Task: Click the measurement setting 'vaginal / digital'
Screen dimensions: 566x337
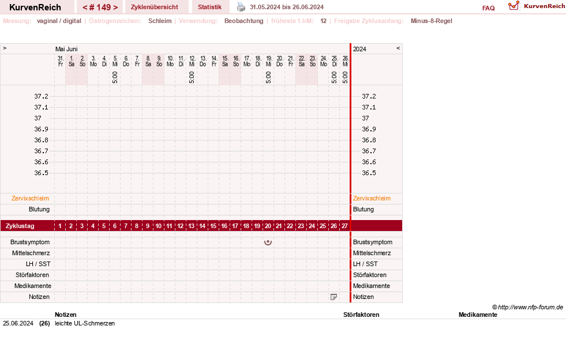Action: click(x=59, y=21)
